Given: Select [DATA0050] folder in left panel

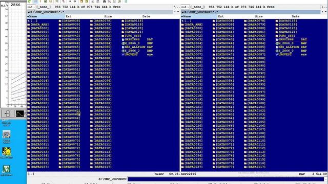Looking at the screenshot, I should coord(70,66).
